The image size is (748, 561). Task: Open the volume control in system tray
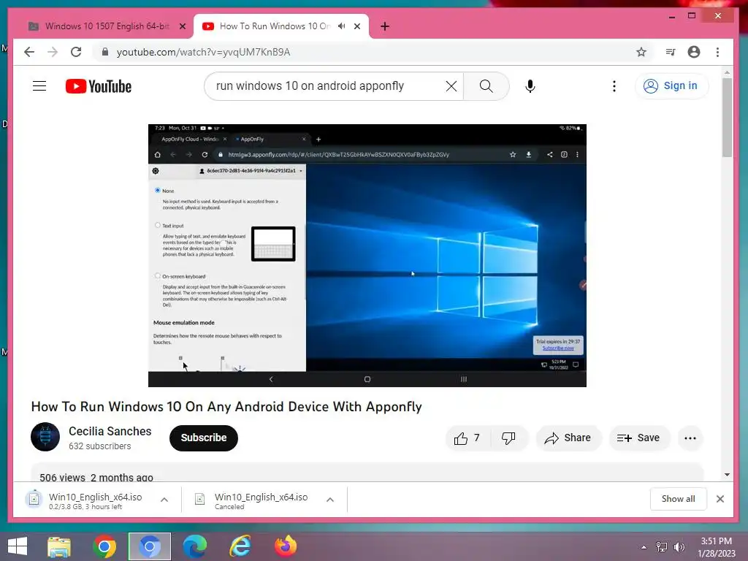[x=679, y=547]
